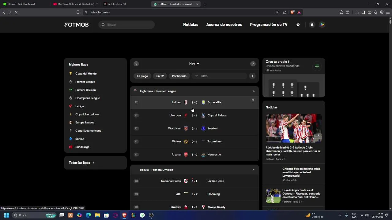Screen dimensions: 392x220
Task: Switch to the Smooth Criminal YouTube tab
Action: (x=75, y=4)
